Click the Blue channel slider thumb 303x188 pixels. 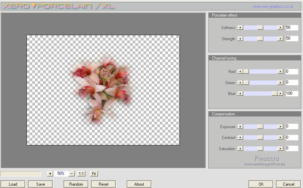274,93
